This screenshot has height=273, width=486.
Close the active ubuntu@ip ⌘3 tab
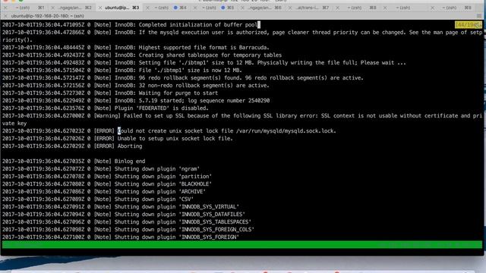tap(100, 8)
